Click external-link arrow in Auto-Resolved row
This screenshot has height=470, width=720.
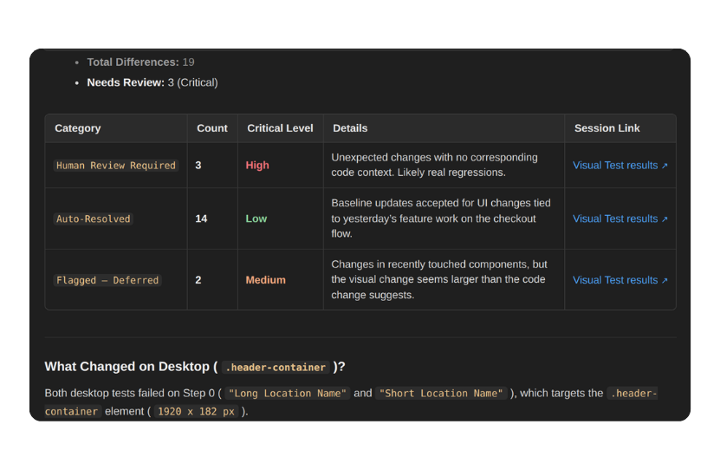click(665, 219)
